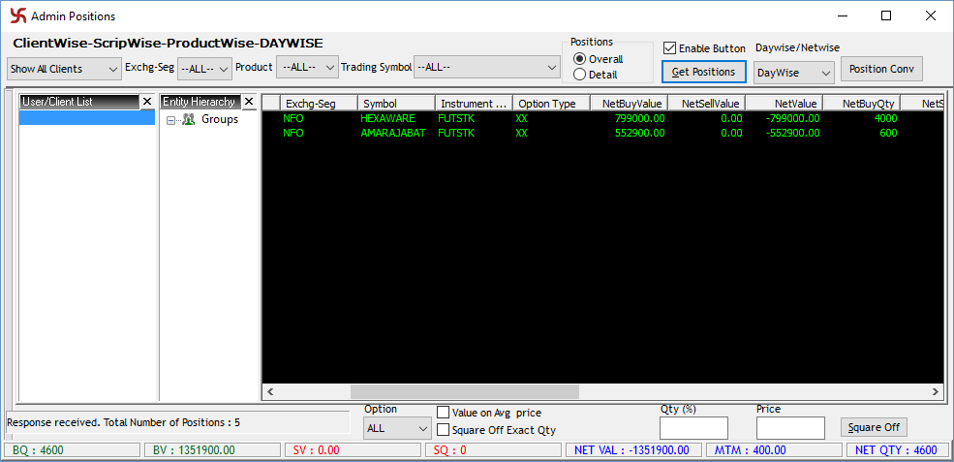Click the SQ : 0 status entry
Screen dimensions: 954x462
coord(493,450)
